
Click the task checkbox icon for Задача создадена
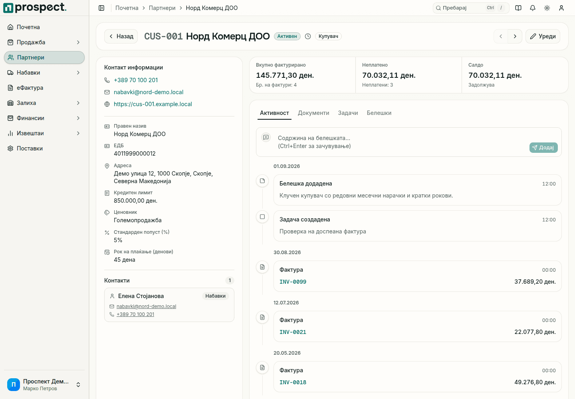point(262,217)
